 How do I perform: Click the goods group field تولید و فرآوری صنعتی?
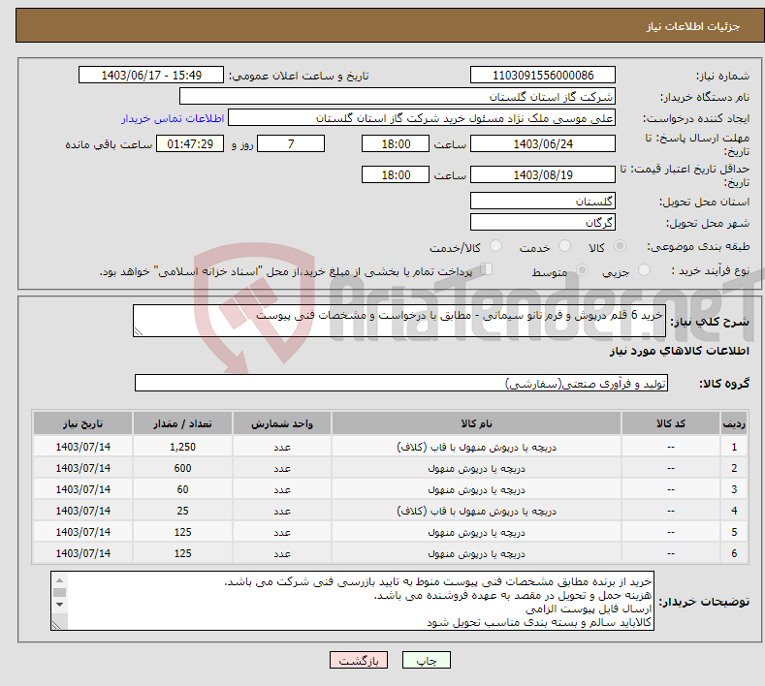(401, 383)
